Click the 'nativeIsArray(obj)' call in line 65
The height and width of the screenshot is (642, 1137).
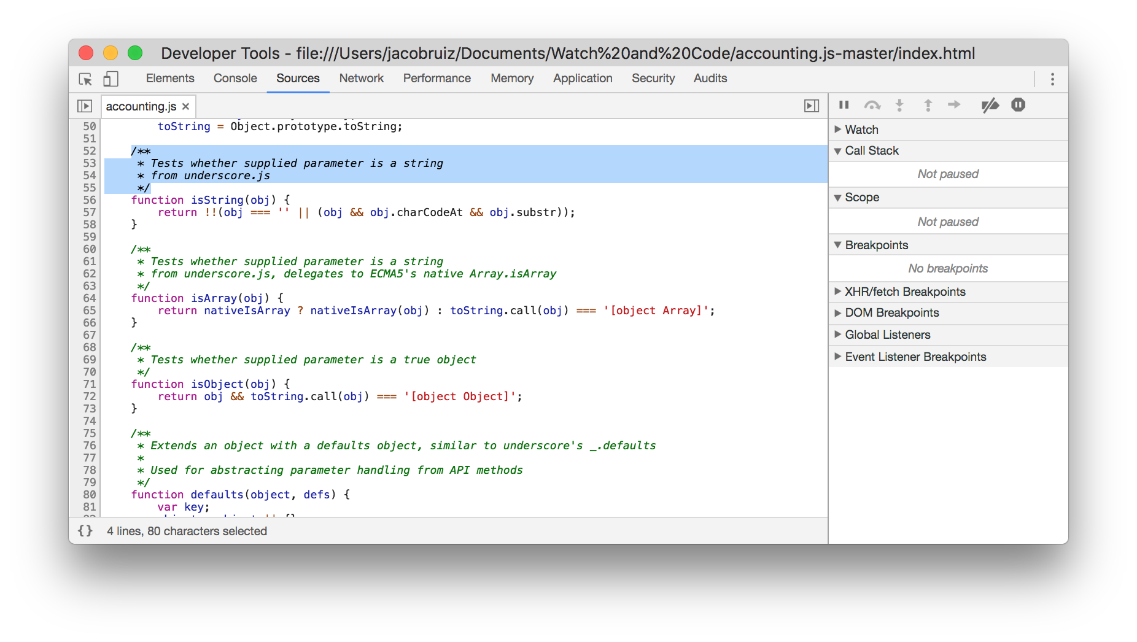[370, 311]
